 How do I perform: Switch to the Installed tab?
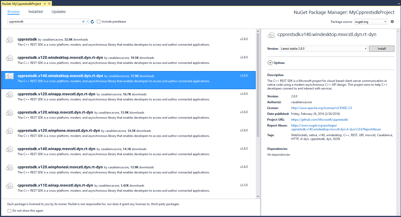(x=36, y=12)
